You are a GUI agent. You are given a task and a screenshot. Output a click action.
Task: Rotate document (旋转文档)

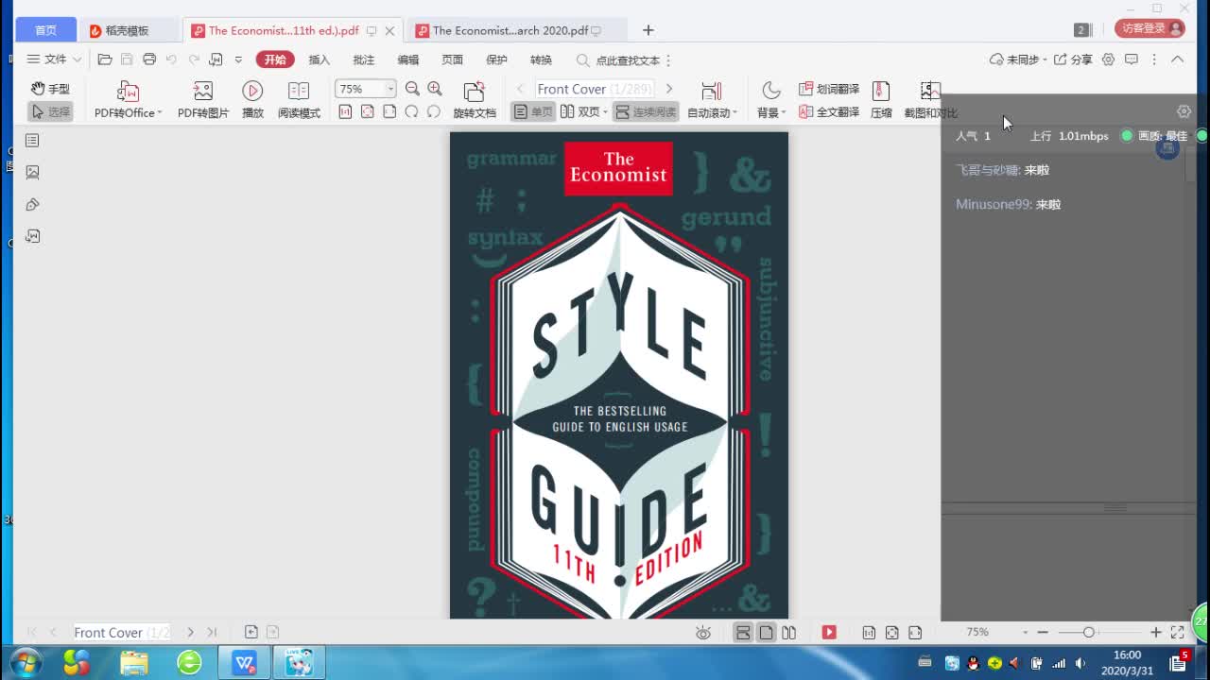click(x=474, y=100)
